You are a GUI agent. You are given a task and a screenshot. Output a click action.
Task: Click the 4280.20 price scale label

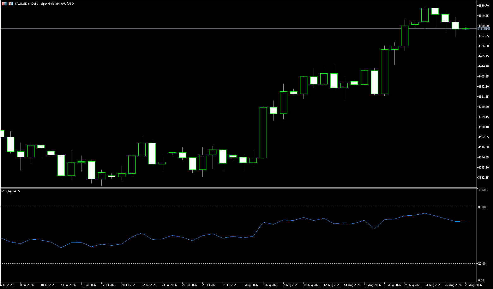coord(484,107)
